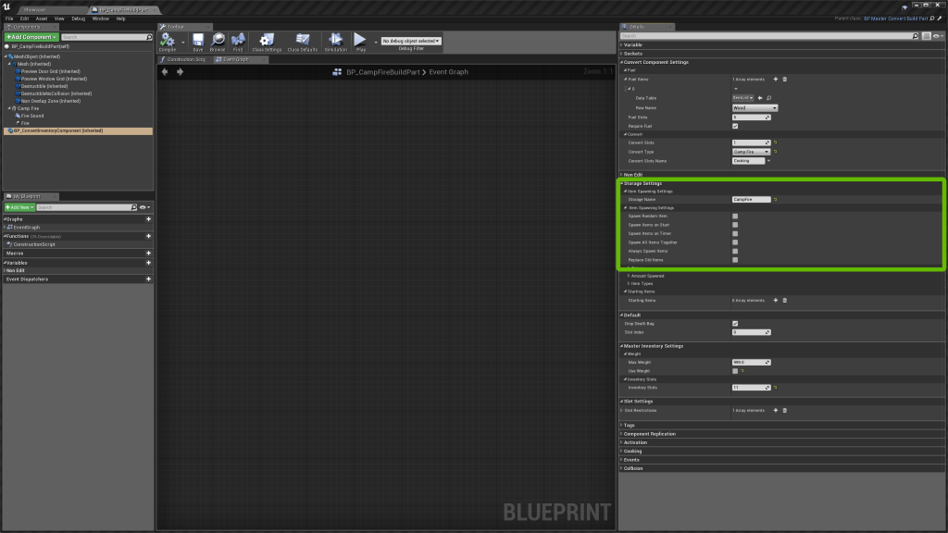Select Fire Sound component in tree
The height and width of the screenshot is (533, 948).
point(32,116)
